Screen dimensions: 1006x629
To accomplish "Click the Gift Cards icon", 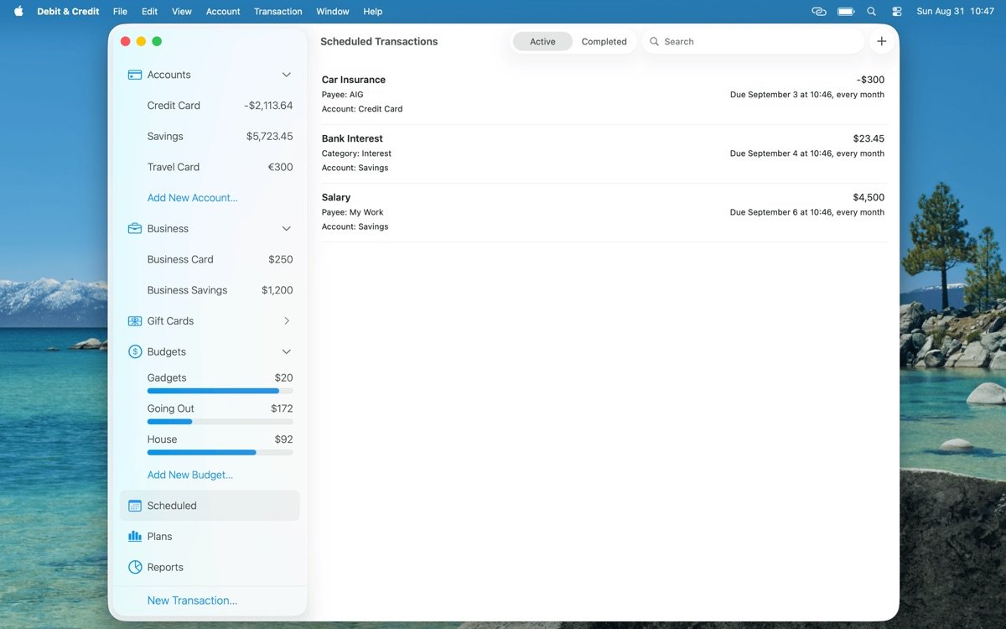I will coord(134,321).
